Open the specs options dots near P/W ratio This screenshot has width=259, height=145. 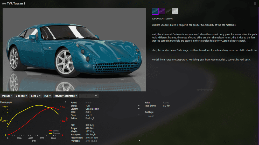tap(139, 141)
